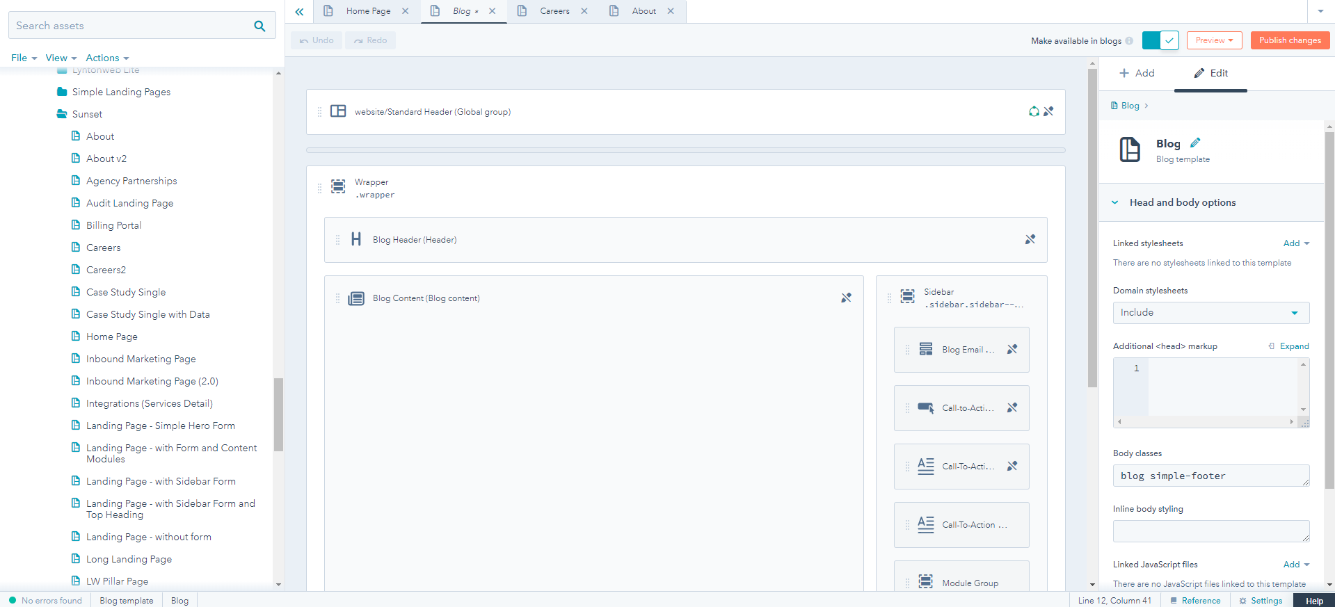This screenshot has width=1335, height=607.
Task: Click info icon beside Make available in blogs
Action: tap(1129, 41)
